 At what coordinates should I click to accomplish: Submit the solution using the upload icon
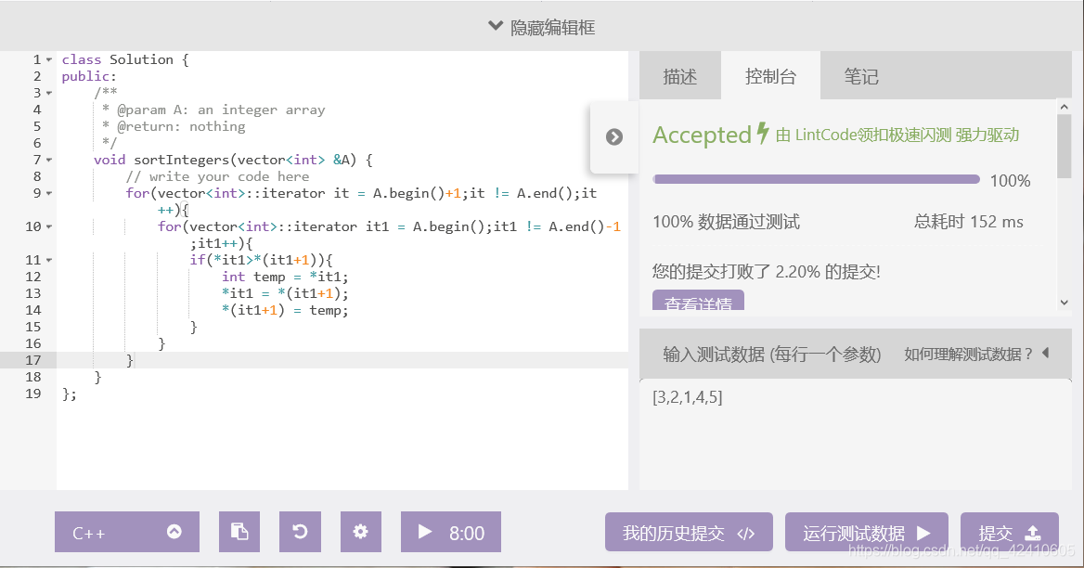1010,532
